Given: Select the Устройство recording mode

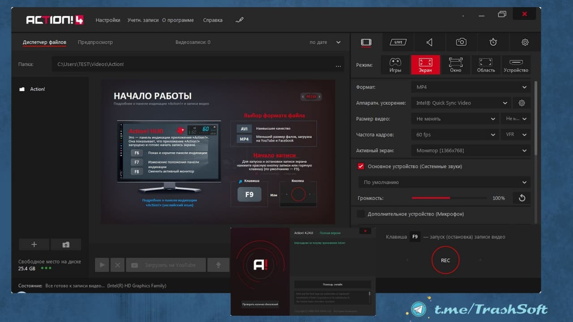Looking at the screenshot, I should pos(516,65).
